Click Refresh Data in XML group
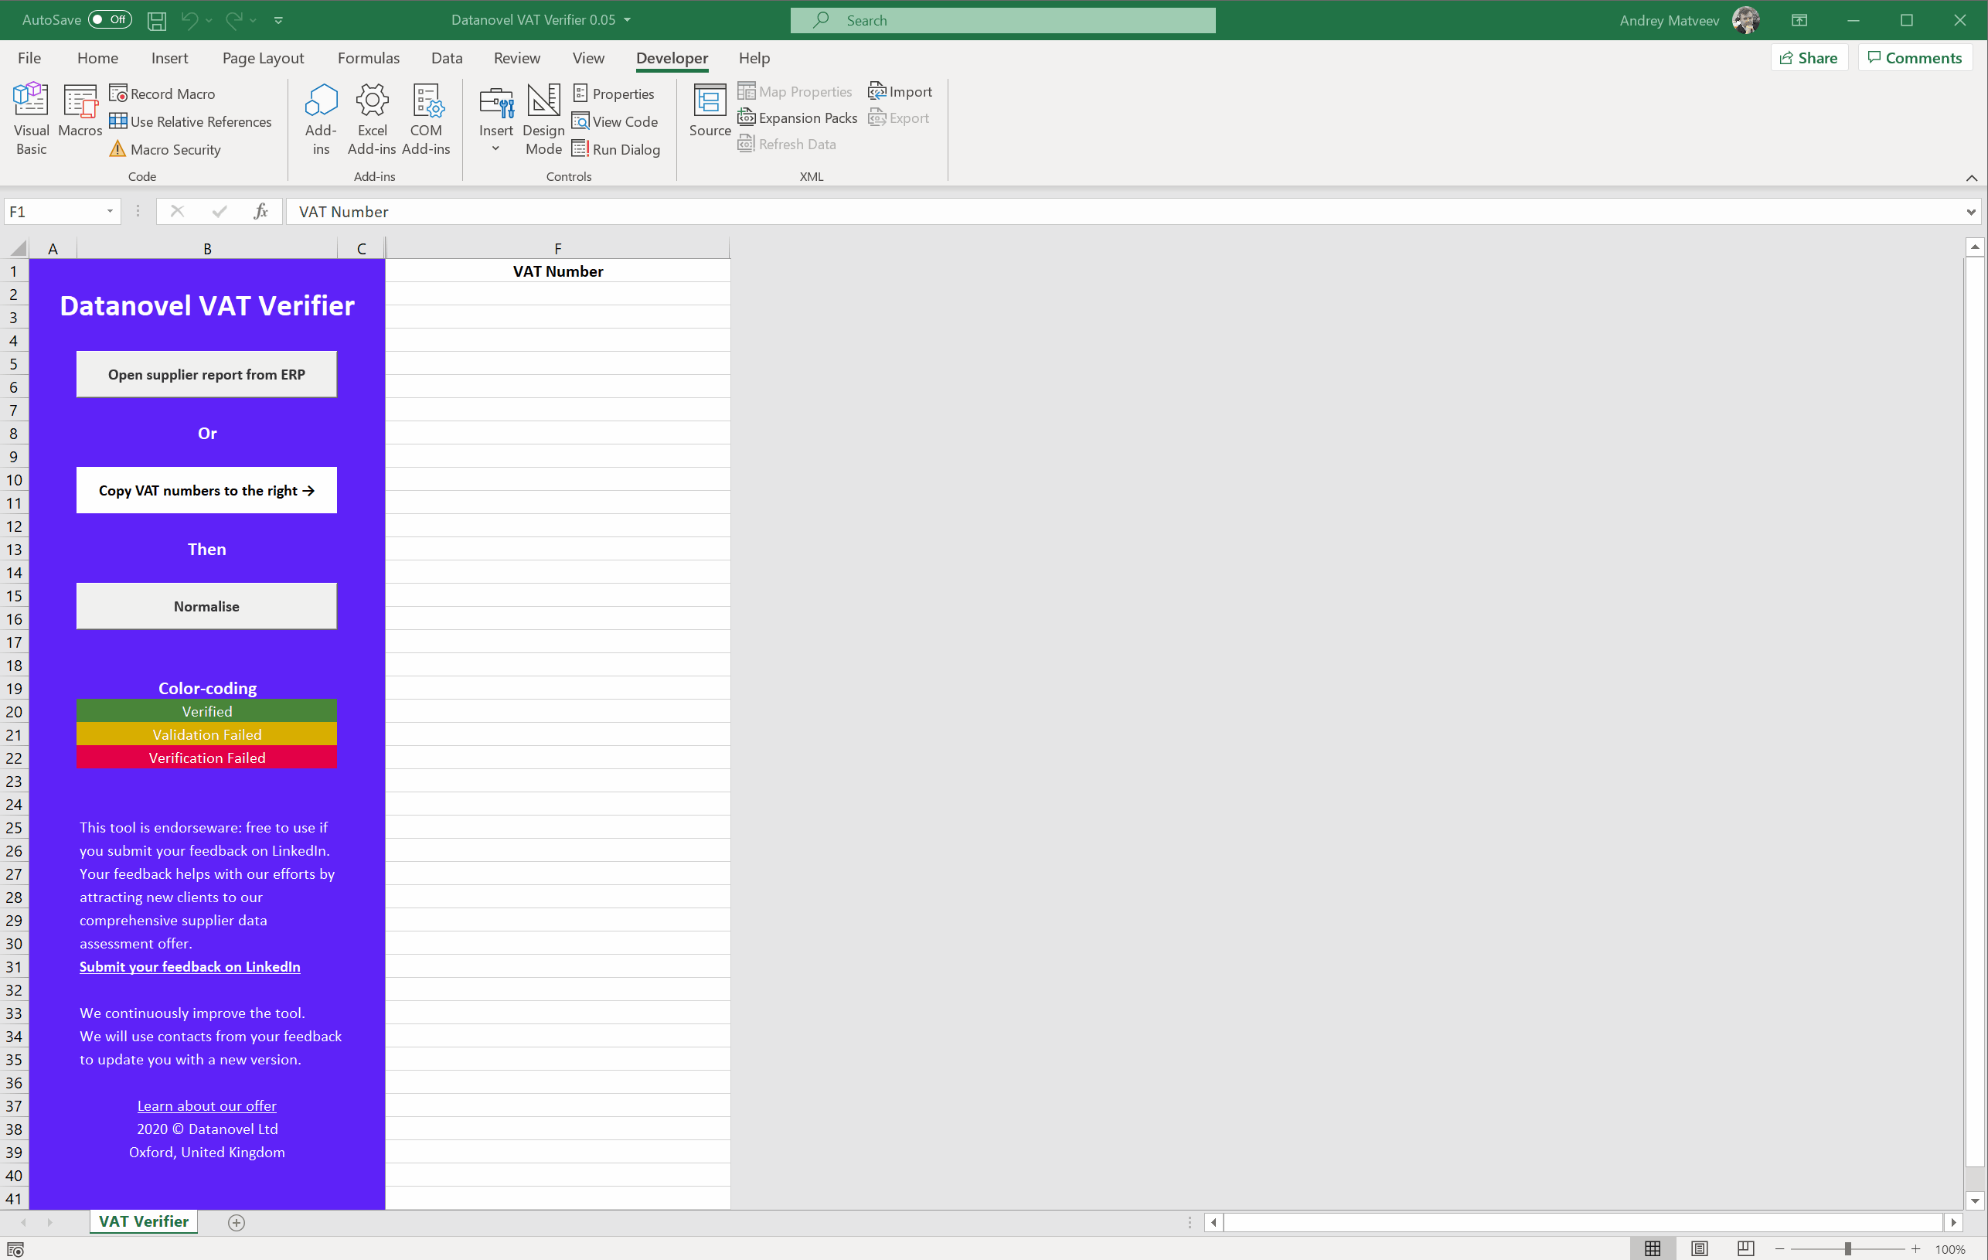The height and width of the screenshot is (1260, 1988). 787,145
